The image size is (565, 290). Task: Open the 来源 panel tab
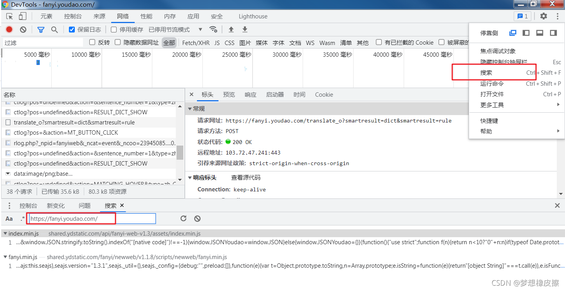tap(99, 16)
